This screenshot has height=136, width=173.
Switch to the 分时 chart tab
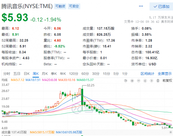click(7, 74)
